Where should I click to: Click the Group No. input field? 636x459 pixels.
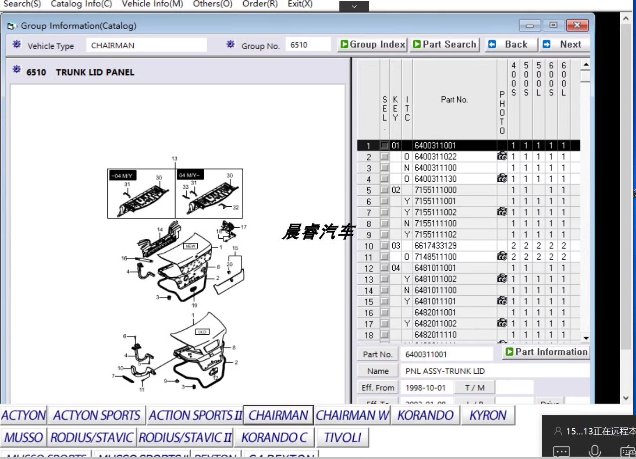tap(308, 45)
